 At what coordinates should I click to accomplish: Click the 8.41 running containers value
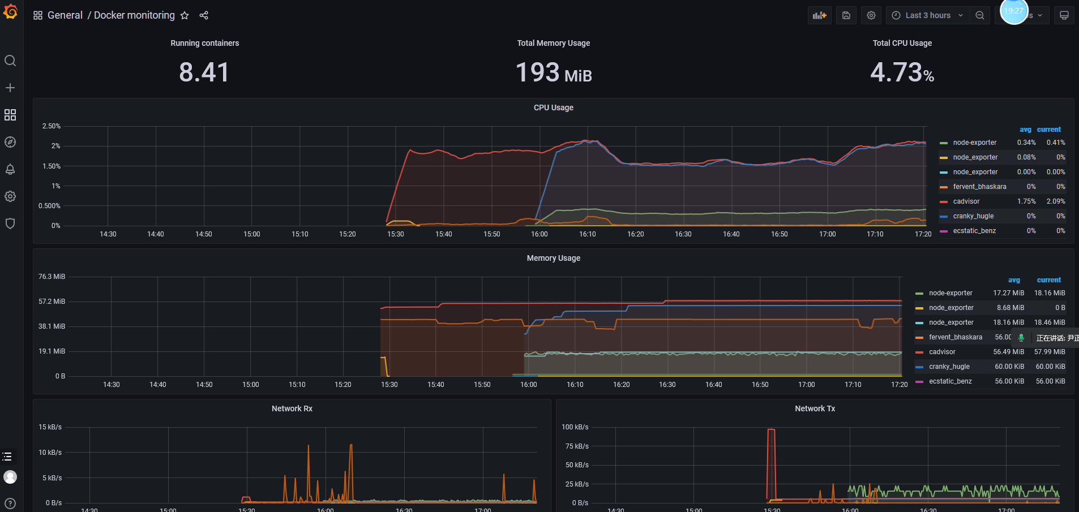click(x=204, y=72)
